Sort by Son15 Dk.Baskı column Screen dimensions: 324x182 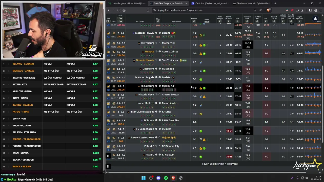(229, 21)
